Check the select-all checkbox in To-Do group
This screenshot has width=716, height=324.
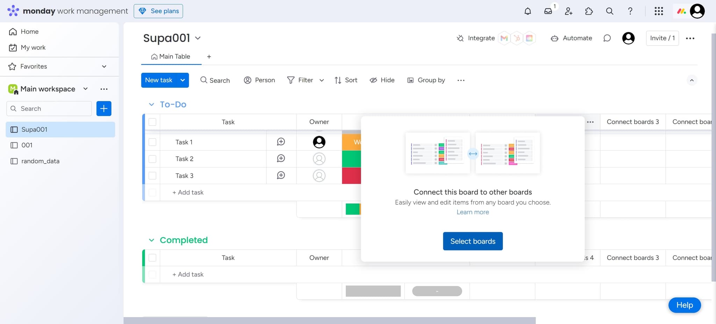tap(152, 122)
